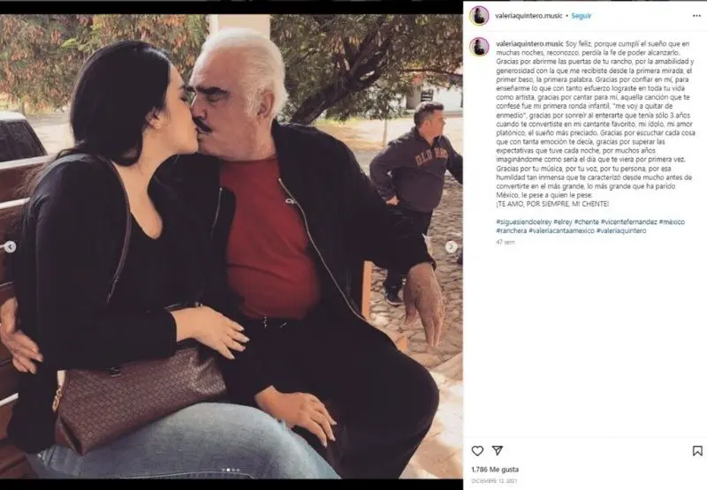Click the carousel dot indicators
Screen dimensions: 707x490
pos(231,470)
